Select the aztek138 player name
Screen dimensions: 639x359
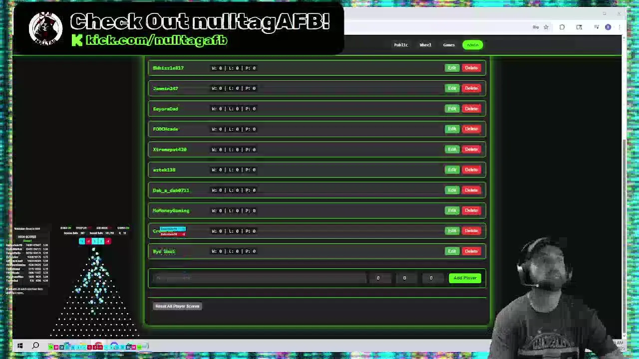164,170
